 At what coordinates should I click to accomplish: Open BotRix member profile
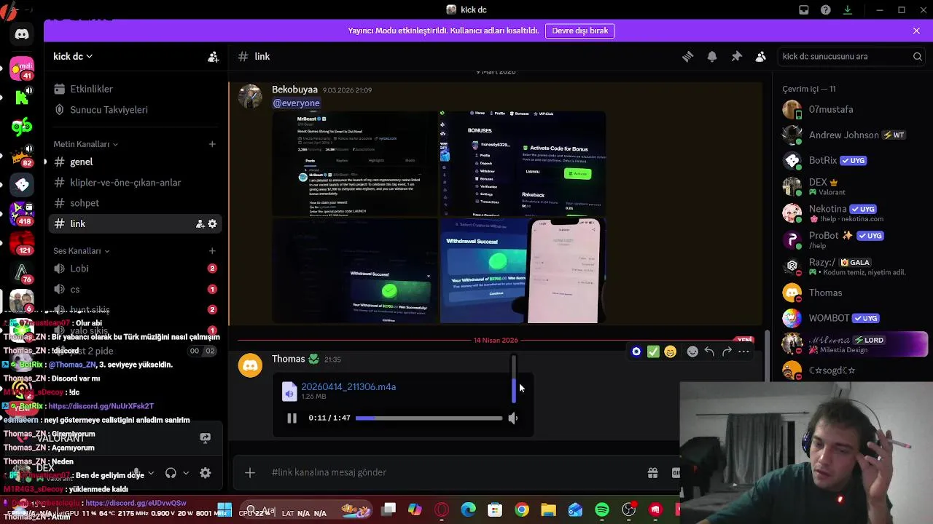coord(854,161)
